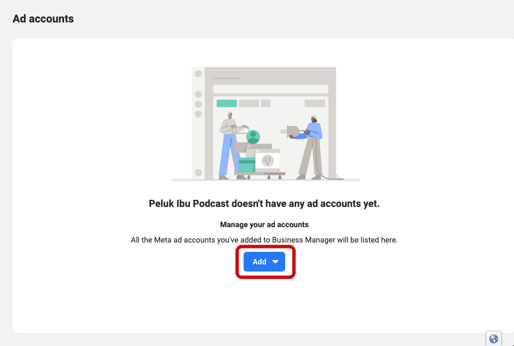Click the person wearing blue pants
This screenshot has height=346, width=514.
pos(229,146)
